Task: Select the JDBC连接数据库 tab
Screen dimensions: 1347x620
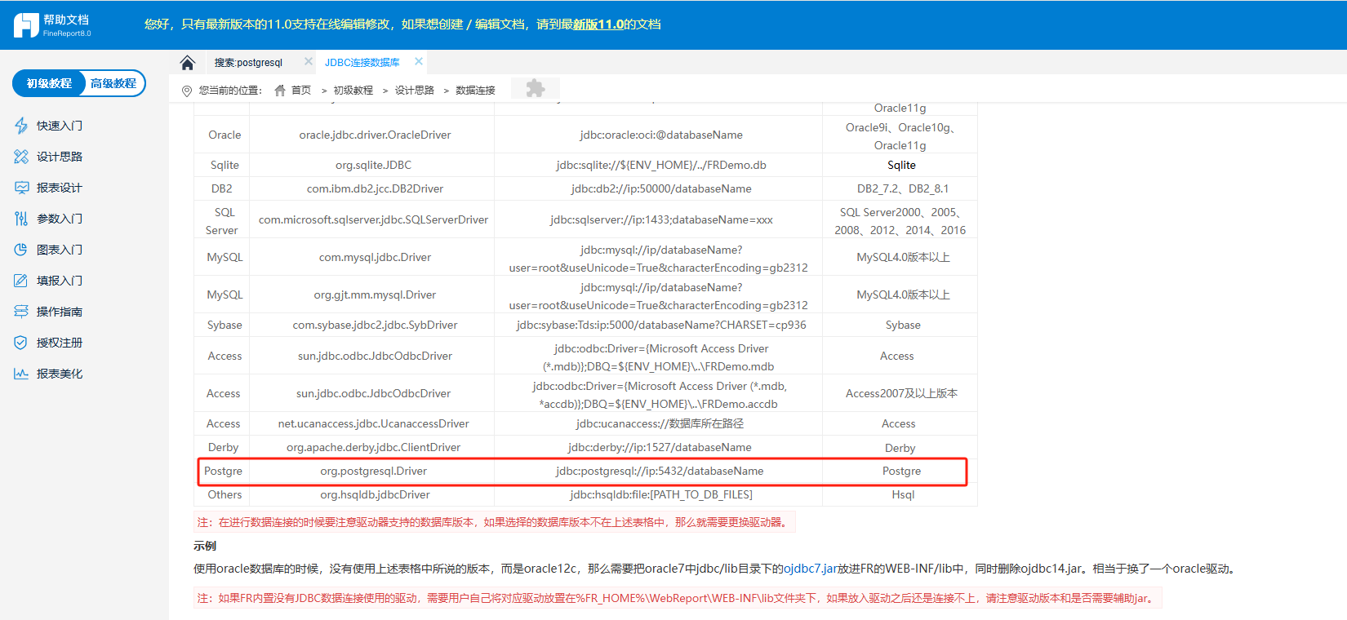Action: click(x=362, y=63)
